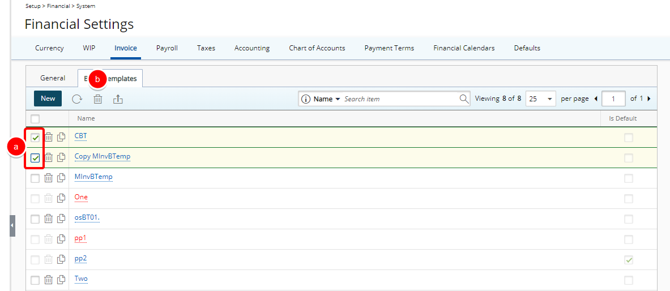Viewport: 670px width, 291px height.
Task: Delete the Copy MInvBTemp row
Action: click(49, 157)
